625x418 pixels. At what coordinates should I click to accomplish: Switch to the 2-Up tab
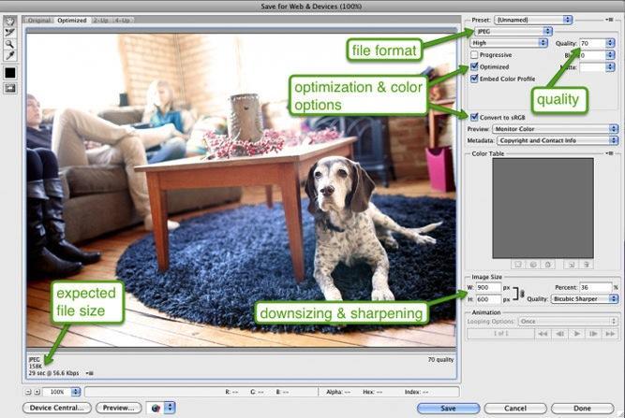coord(100,20)
